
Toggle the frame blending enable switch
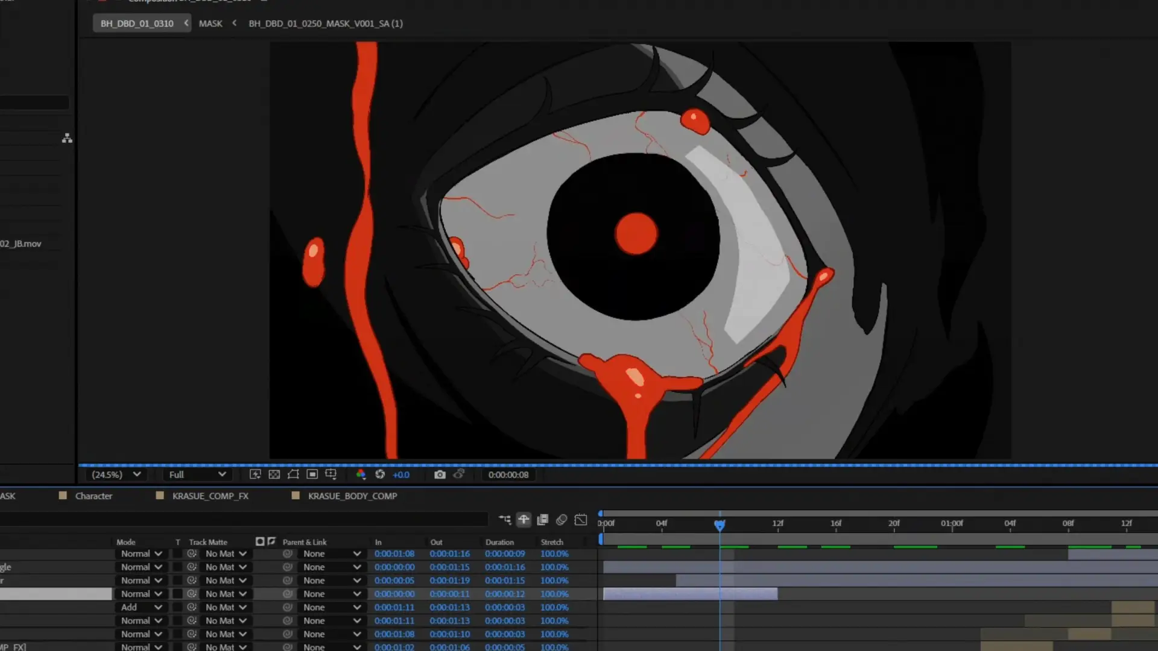click(x=543, y=520)
